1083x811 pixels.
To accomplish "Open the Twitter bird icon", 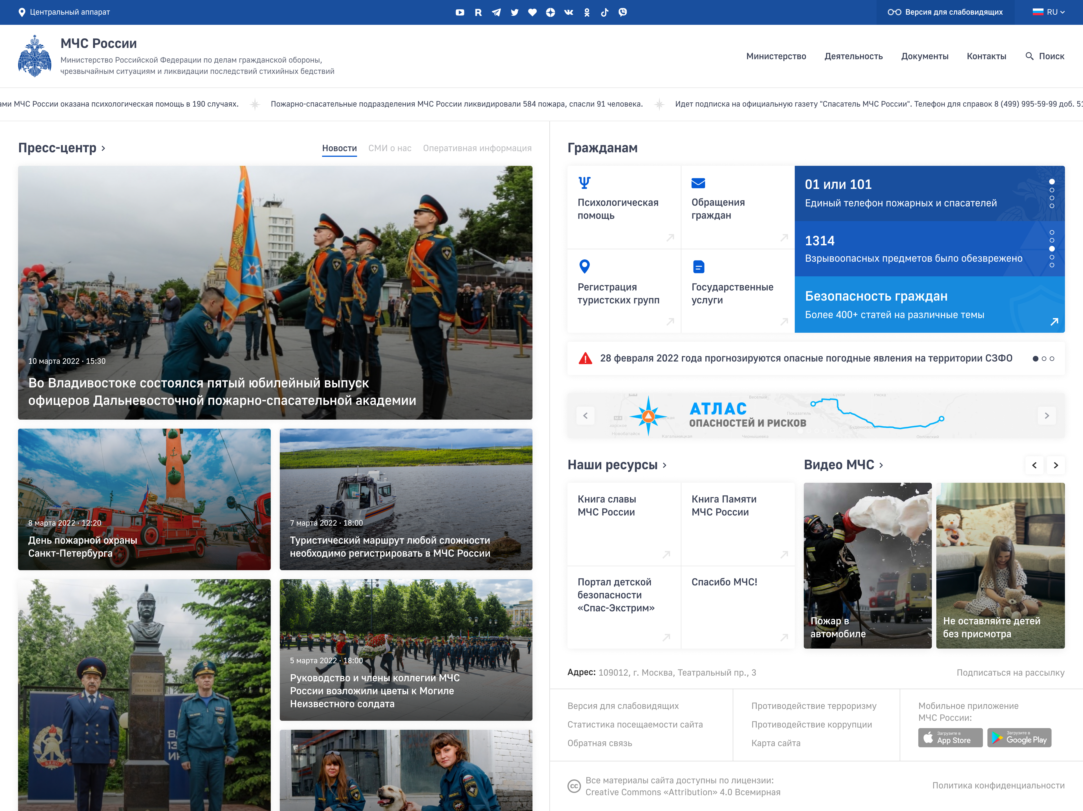I will click(x=515, y=12).
